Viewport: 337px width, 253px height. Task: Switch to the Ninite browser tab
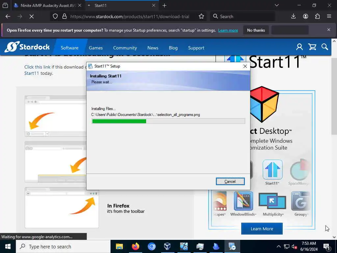(x=47, y=5)
